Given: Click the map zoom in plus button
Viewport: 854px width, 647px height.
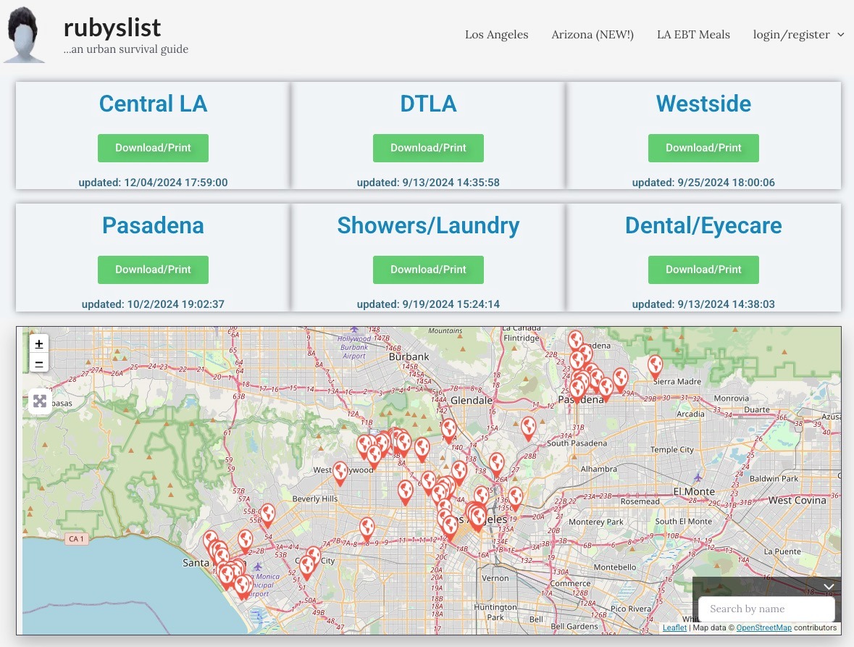Looking at the screenshot, I should click(x=39, y=343).
